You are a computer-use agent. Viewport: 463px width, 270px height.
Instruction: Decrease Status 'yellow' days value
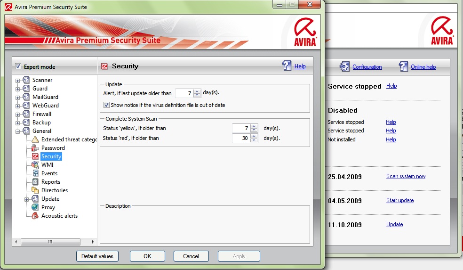254,130
